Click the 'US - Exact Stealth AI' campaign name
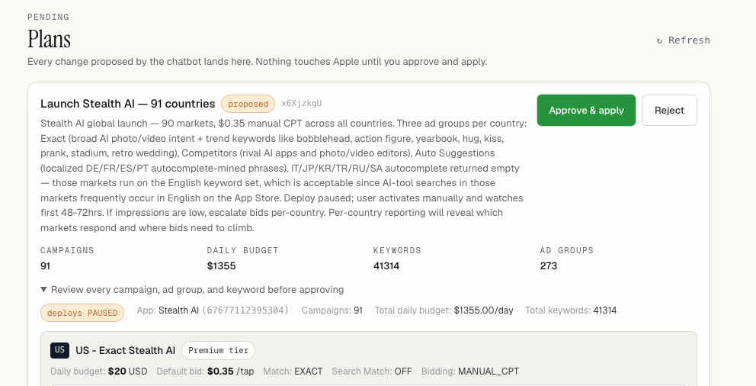This screenshot has width=756, height=386. tap(125, 351)
